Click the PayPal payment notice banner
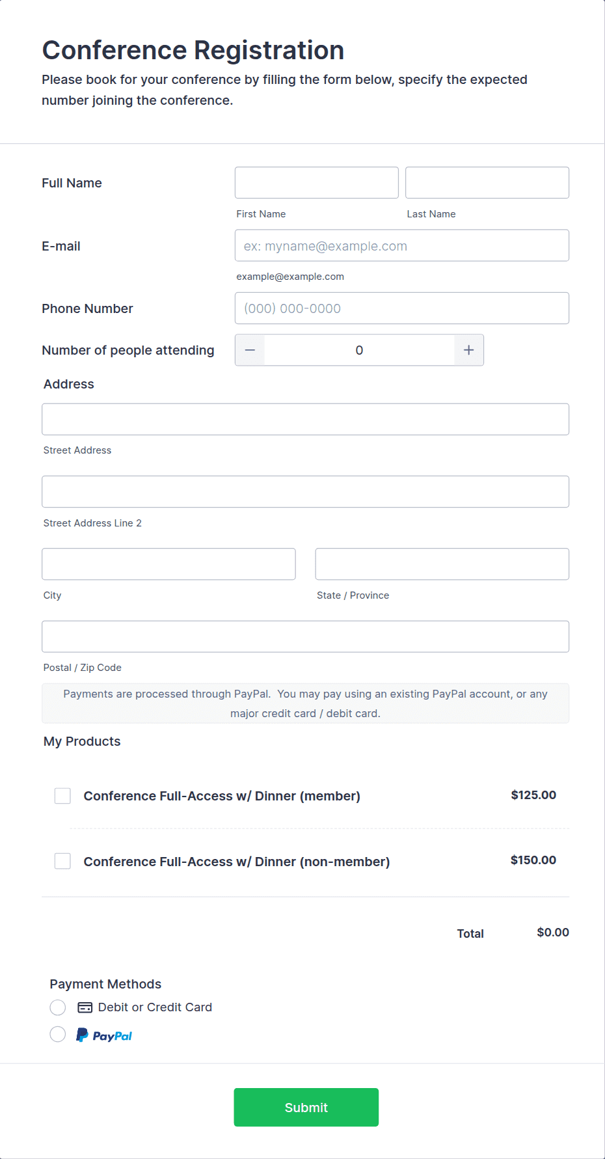 305,703
